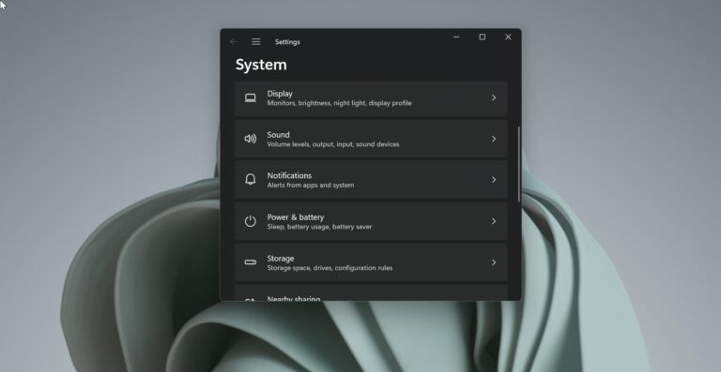The width and height of the screenshot is (721, 372).
Task: Open Notifications settings
Action: click(371, 180)
